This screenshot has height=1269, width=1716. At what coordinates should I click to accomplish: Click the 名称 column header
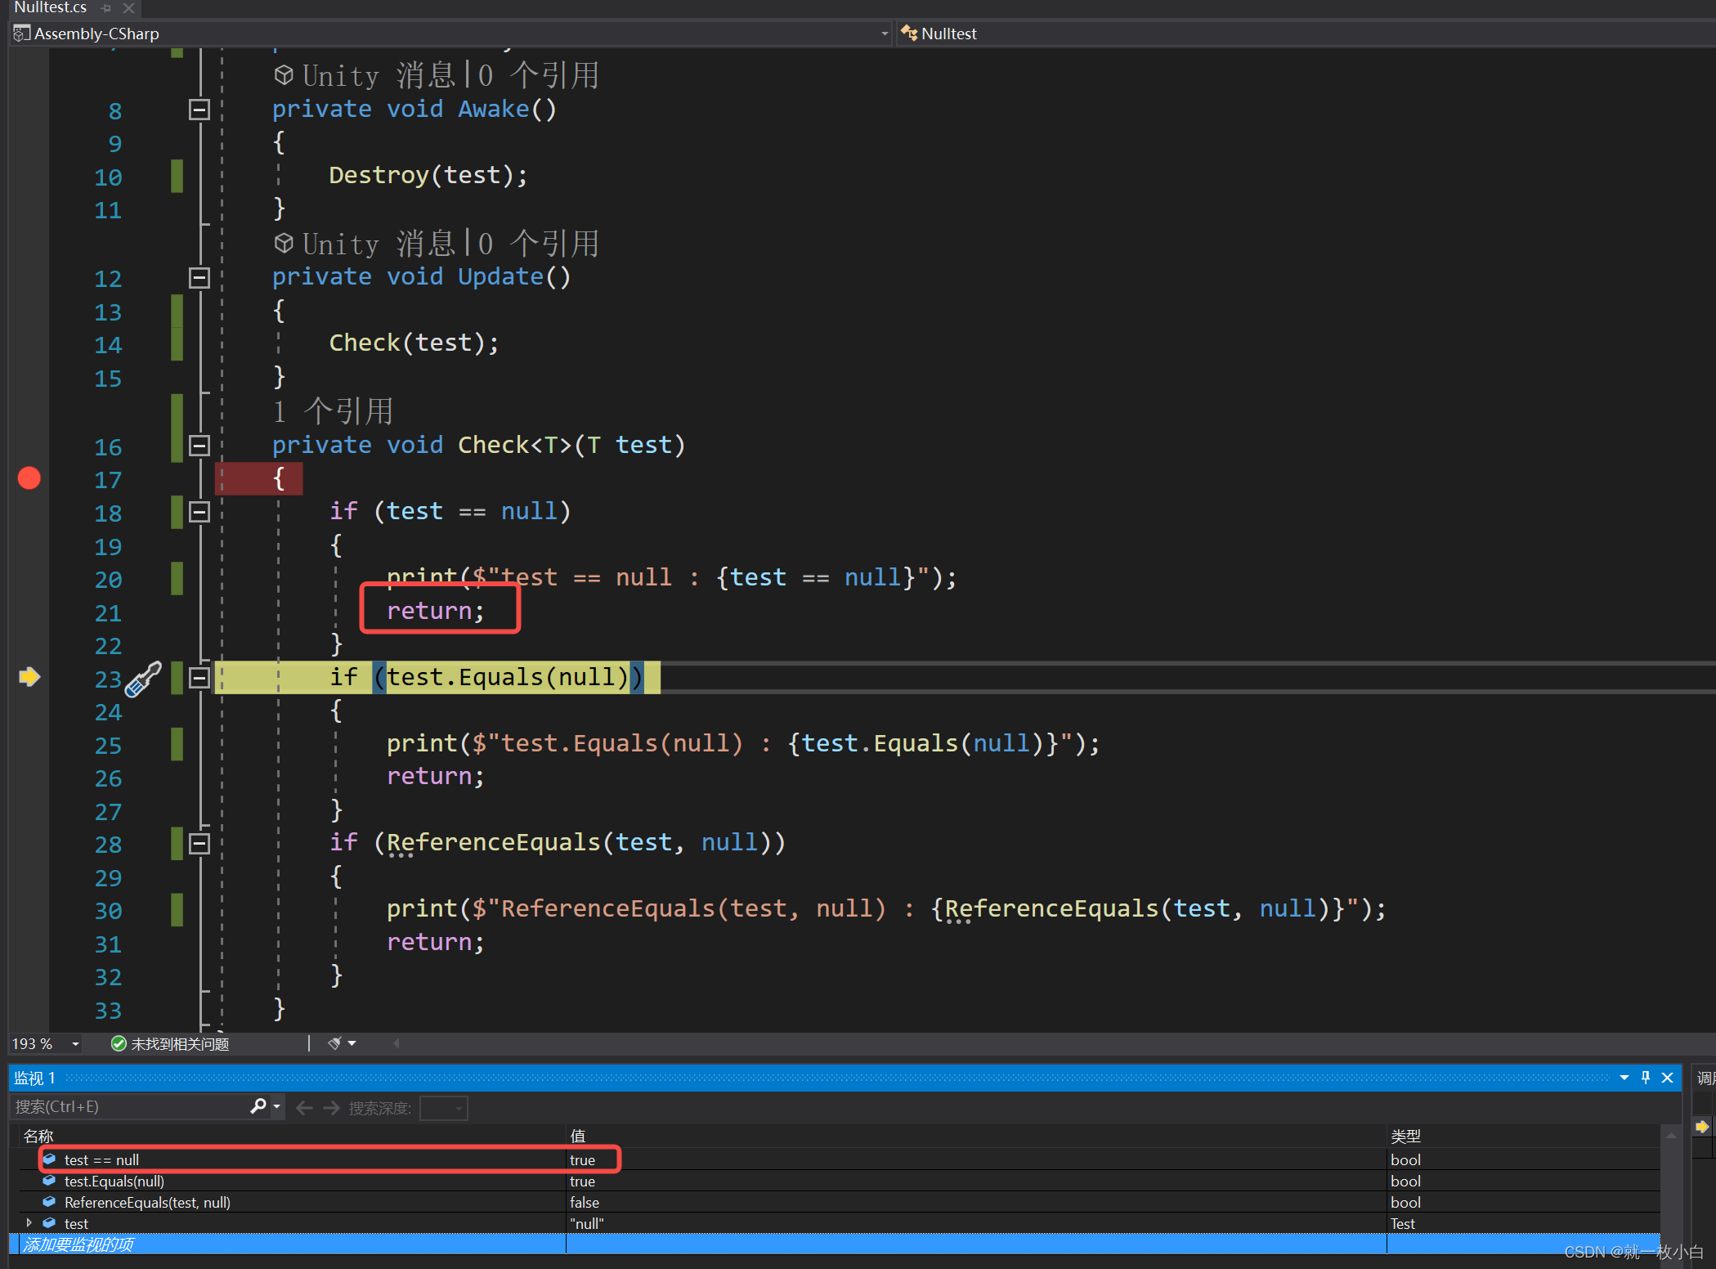pos(38,1136)
